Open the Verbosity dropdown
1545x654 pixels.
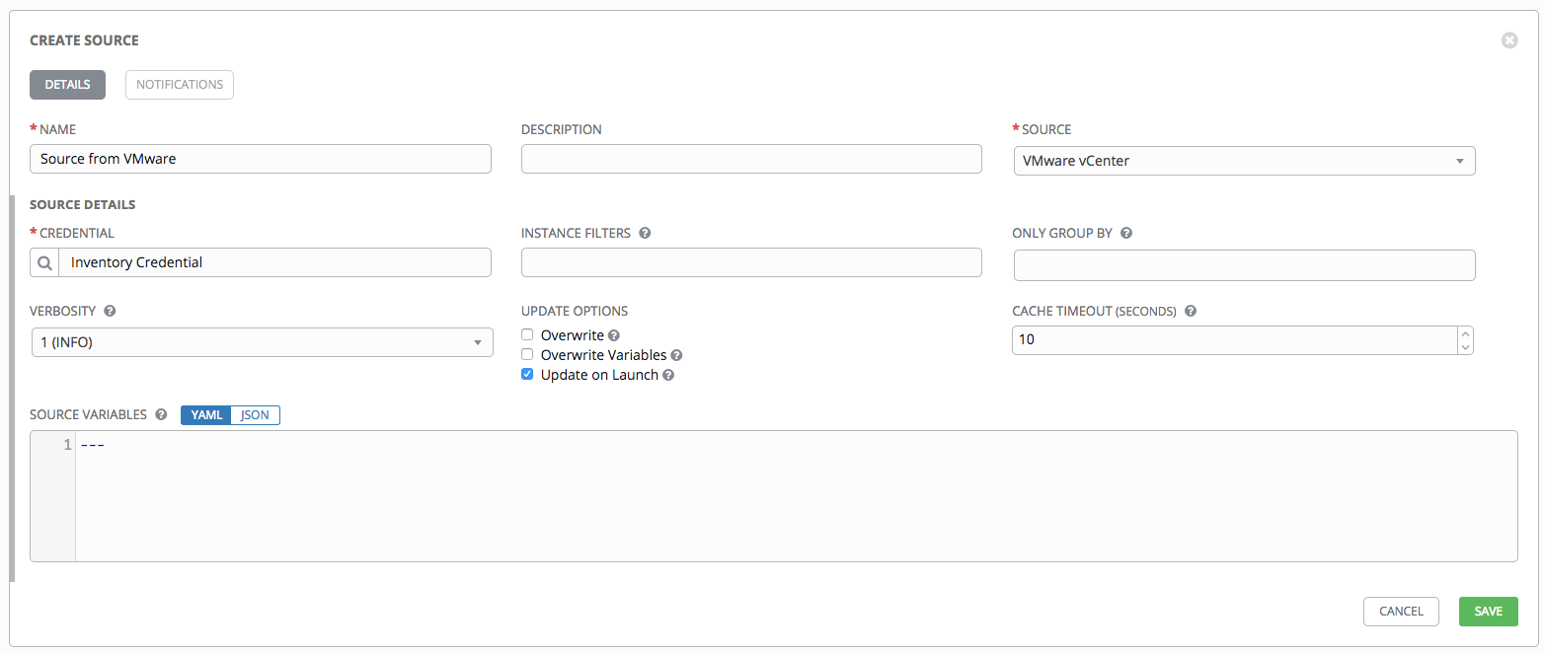[x=263, y=342]
